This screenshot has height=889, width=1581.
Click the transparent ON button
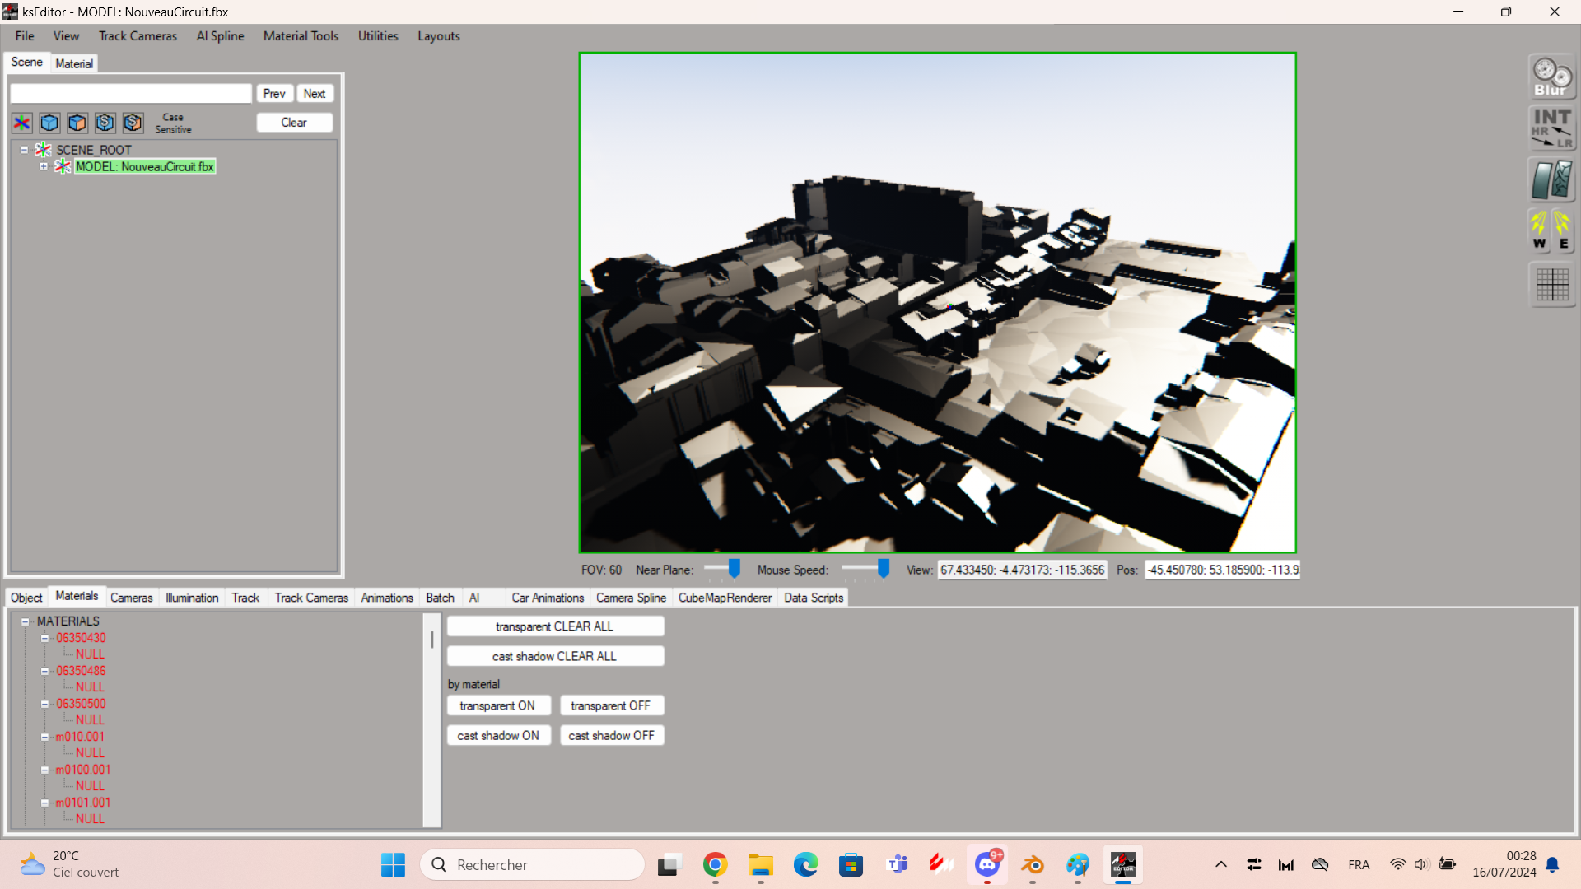pyautogui.click(x=498, y=705)
